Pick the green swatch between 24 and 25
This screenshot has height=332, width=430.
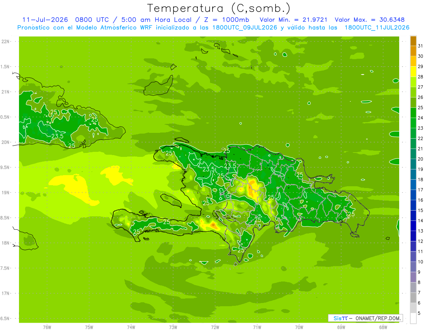click(x=413, y=113)
